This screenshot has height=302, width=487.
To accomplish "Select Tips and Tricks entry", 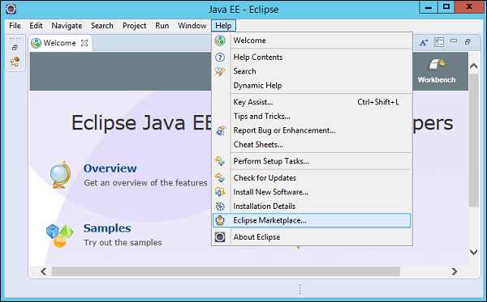I will (x=312, y=117).
